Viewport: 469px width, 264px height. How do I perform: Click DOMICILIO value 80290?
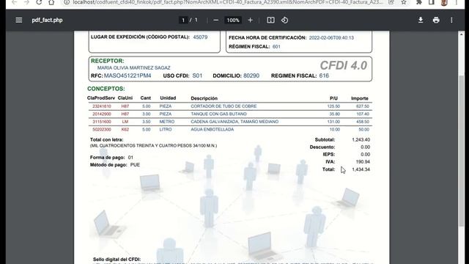click(x=251, y=76)
